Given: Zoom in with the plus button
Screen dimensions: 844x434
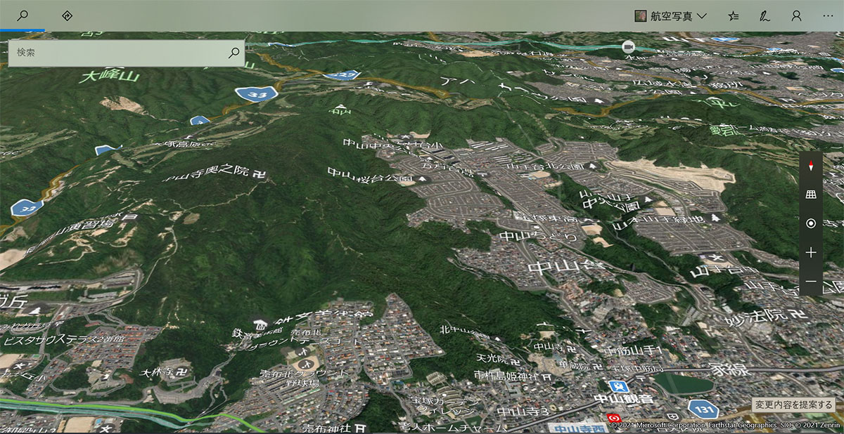Looking at the screenshot, I should (811, 252).
